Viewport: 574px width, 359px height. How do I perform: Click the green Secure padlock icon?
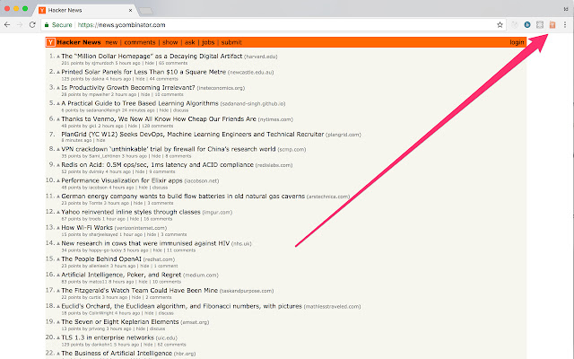tap(47, 25)
